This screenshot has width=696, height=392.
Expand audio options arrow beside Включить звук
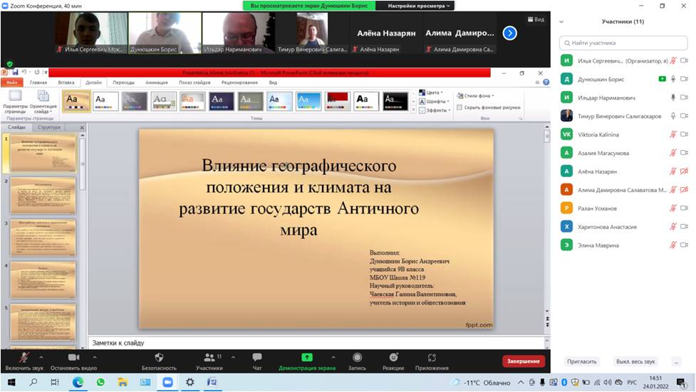point(41,357)
